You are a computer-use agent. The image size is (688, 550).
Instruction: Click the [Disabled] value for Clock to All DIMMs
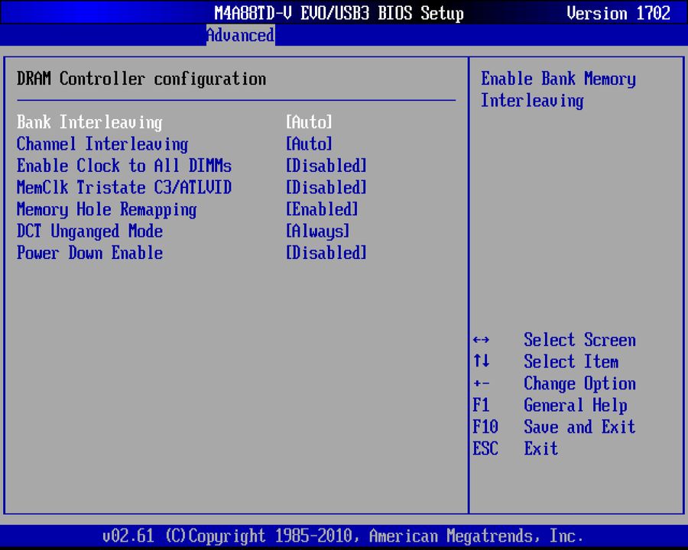pos(326,166)
